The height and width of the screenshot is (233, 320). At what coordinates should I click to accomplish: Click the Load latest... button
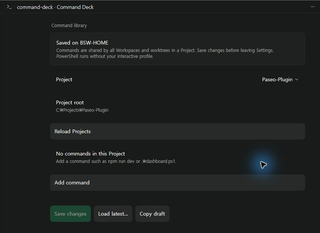(x=113, y=214)
